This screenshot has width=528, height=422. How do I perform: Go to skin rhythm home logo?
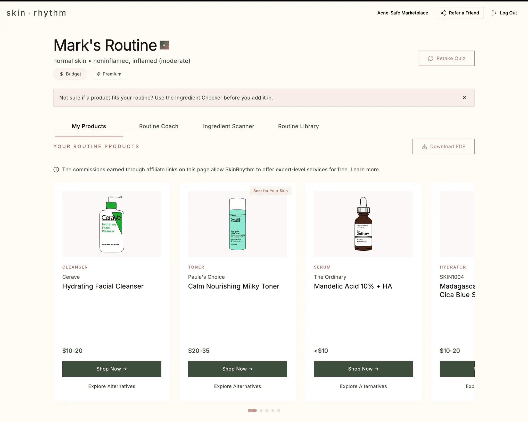(x=36, y=13)
